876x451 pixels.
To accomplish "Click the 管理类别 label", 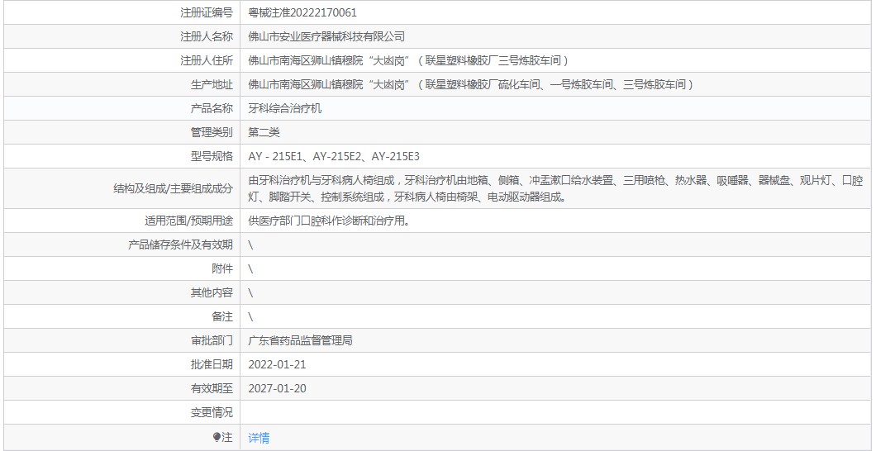I will click(x=212, y=132).
